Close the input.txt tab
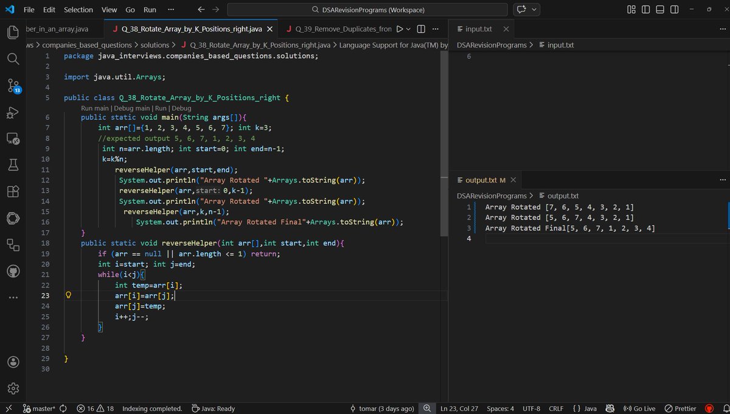This screenshot has height=414, width=730. [506, 29]
